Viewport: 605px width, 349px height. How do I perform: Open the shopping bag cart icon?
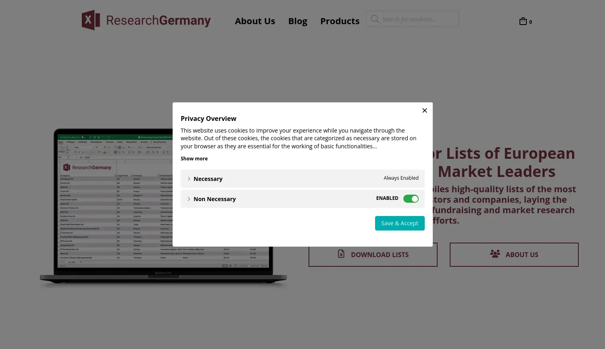(x=523, y=21)
